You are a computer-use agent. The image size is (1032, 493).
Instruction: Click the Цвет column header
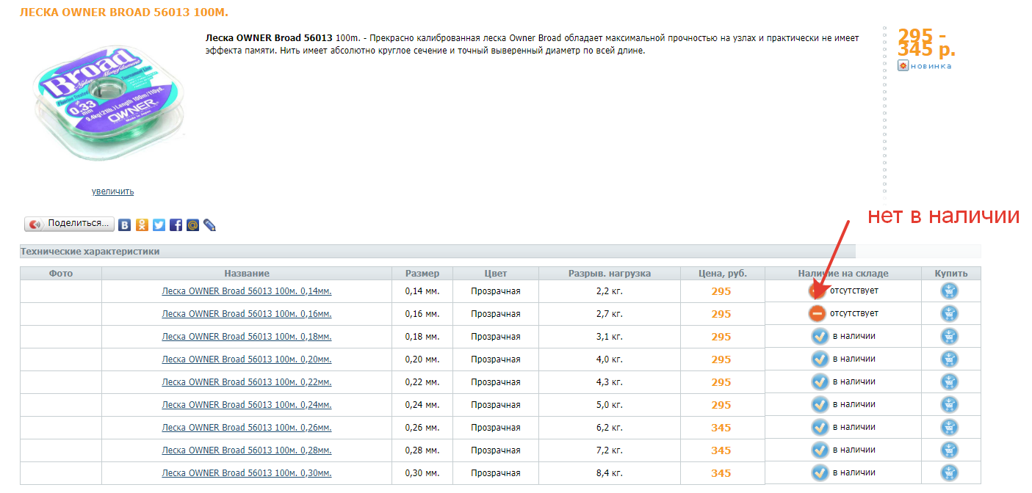(x=496, y=274)
